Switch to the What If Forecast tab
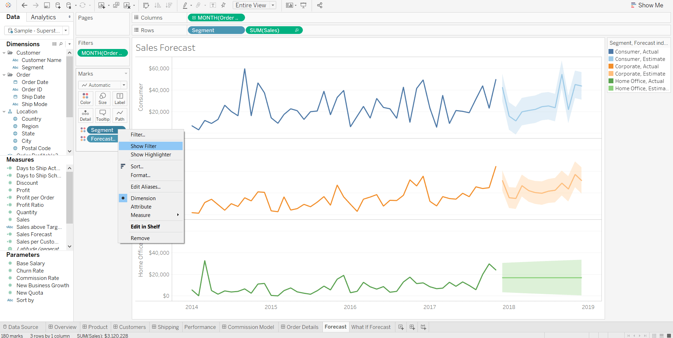This screenshot has width=673, height=338. click(371, 327)
